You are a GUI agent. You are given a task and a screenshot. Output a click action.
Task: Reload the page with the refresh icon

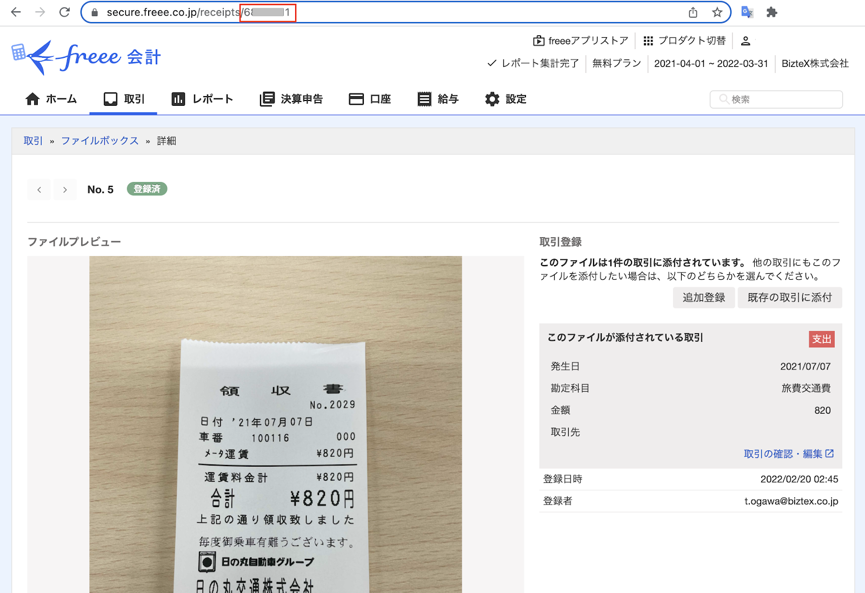click(x=64, y=12)
